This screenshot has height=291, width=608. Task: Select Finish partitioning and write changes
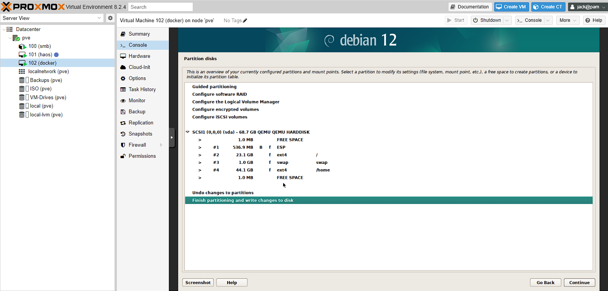point(388,200)
